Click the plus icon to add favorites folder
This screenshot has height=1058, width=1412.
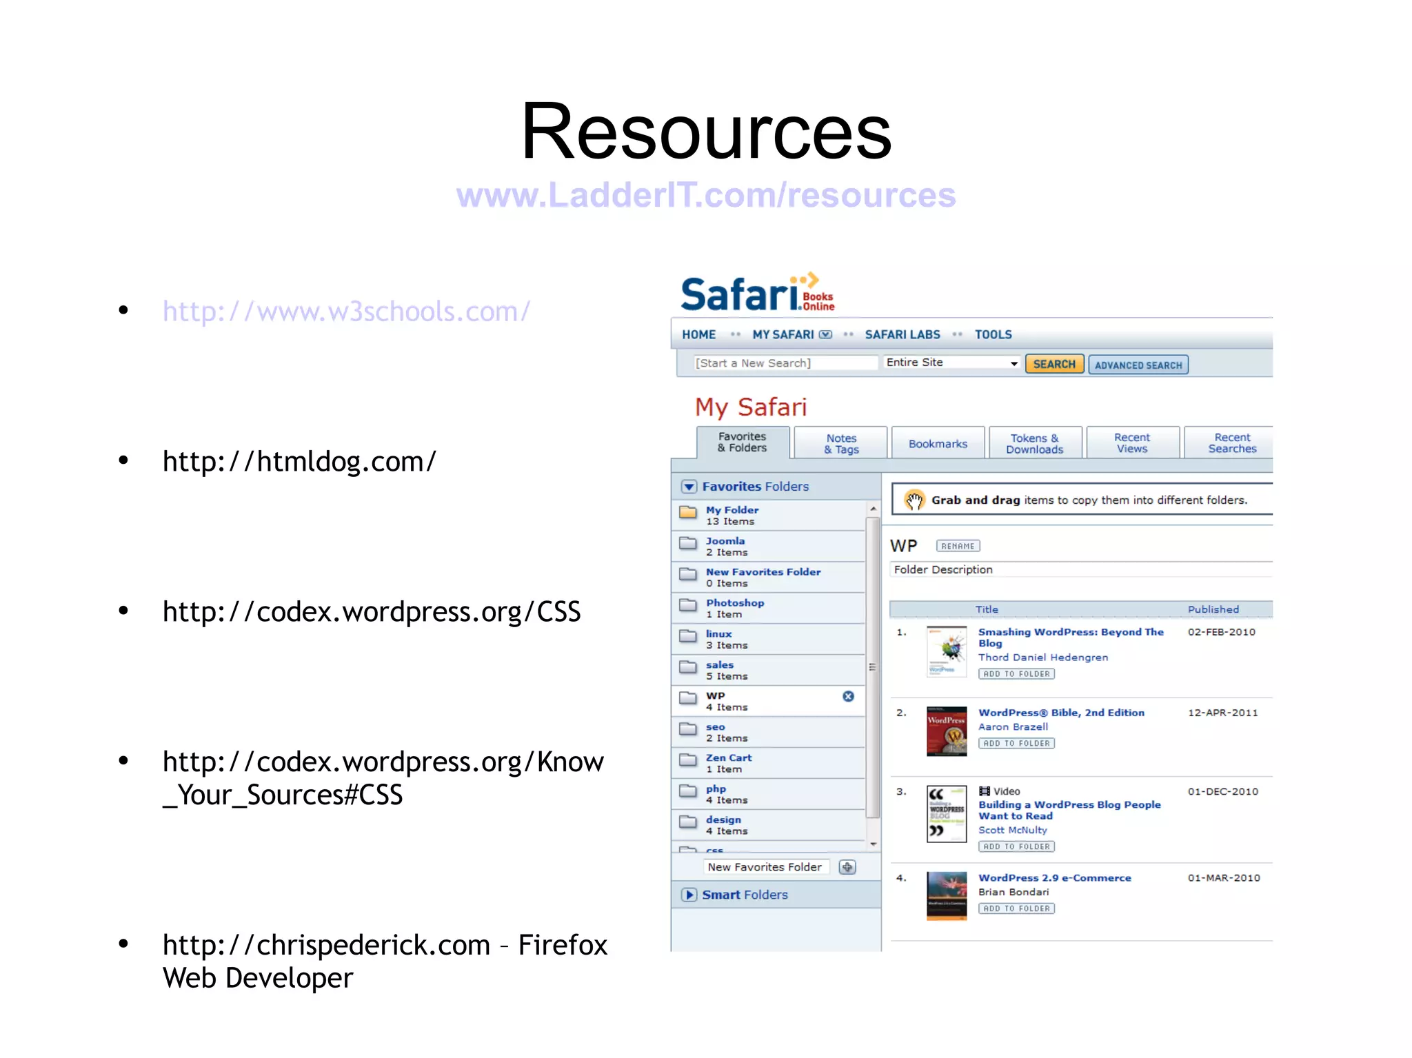click(x=847, y=867)
